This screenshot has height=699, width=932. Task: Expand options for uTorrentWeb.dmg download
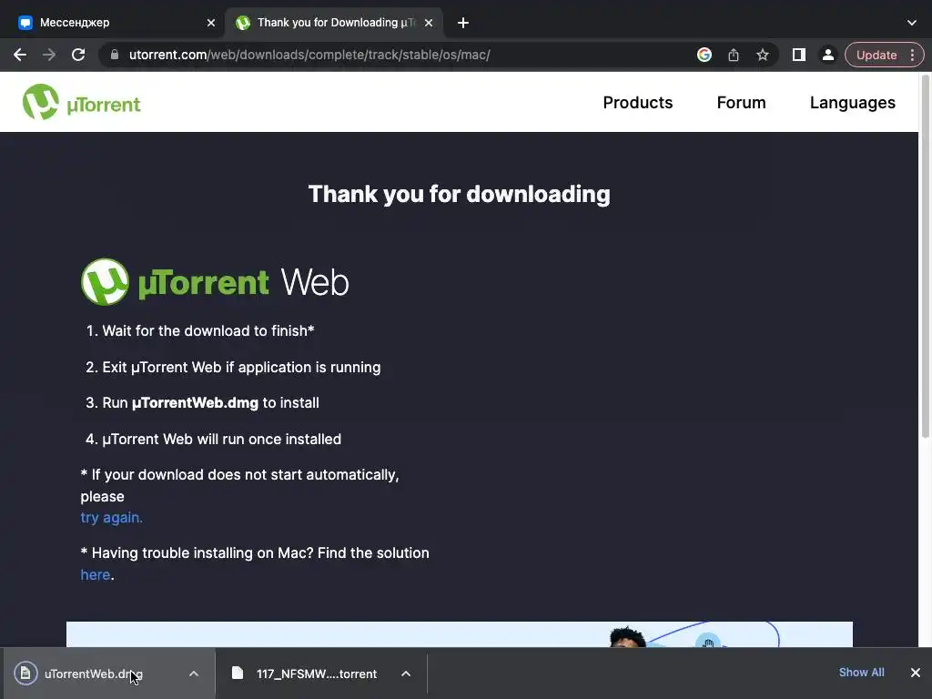pos(193,674)
